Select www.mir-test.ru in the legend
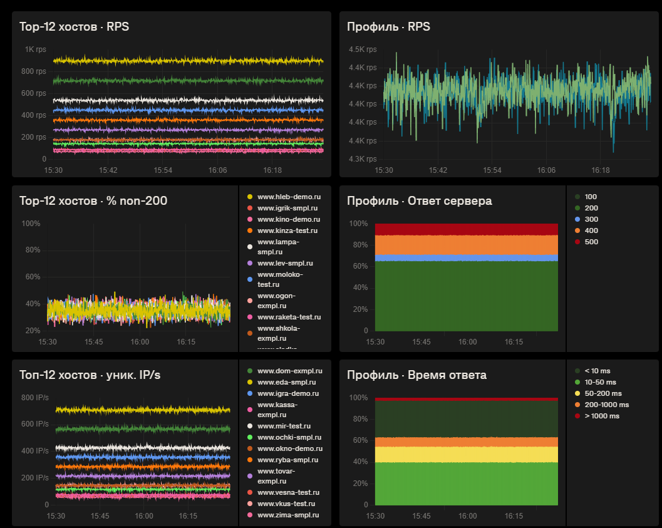Image resolution: width=662 pixels, height=528 pixels. click(284, 427)
